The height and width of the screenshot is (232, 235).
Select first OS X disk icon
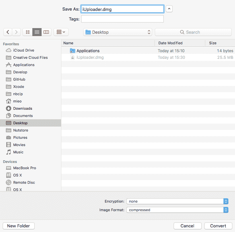[x=9, y=175]
